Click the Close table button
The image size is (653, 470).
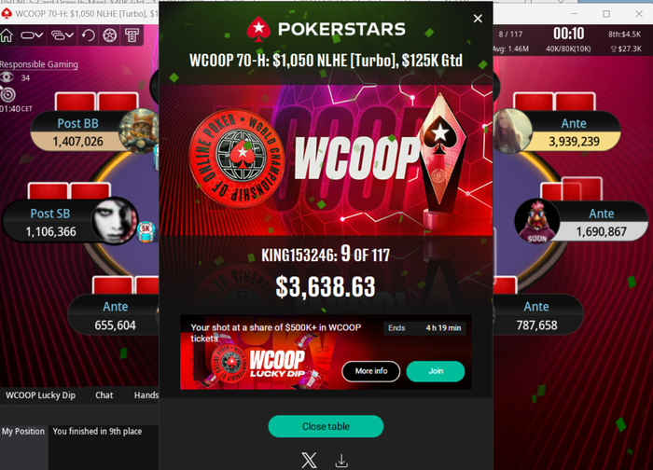pyautogui.click(x=326, y=426)
